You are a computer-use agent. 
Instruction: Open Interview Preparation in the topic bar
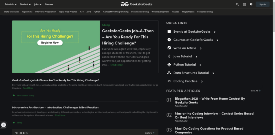click(x=46, y=12)
